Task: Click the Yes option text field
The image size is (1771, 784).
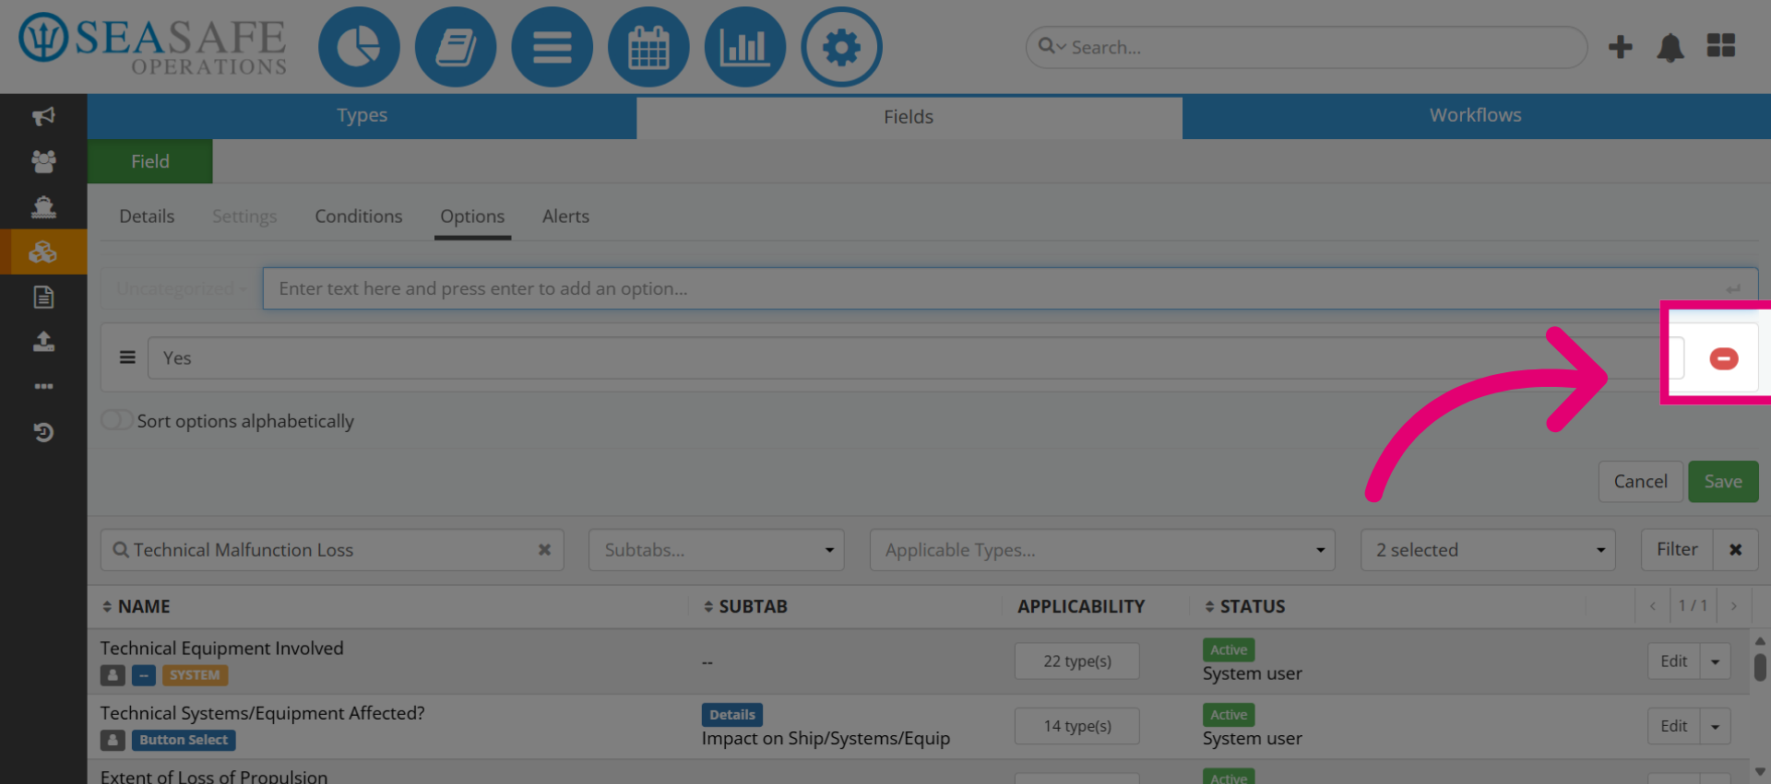Action: point(916,358)
